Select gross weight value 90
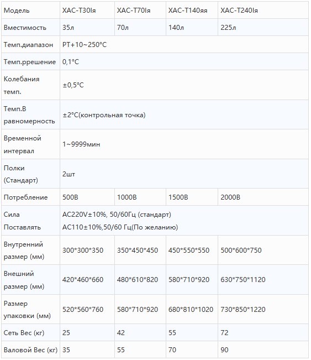This screenshot has height=360, width=311. [x=263, y=349]
